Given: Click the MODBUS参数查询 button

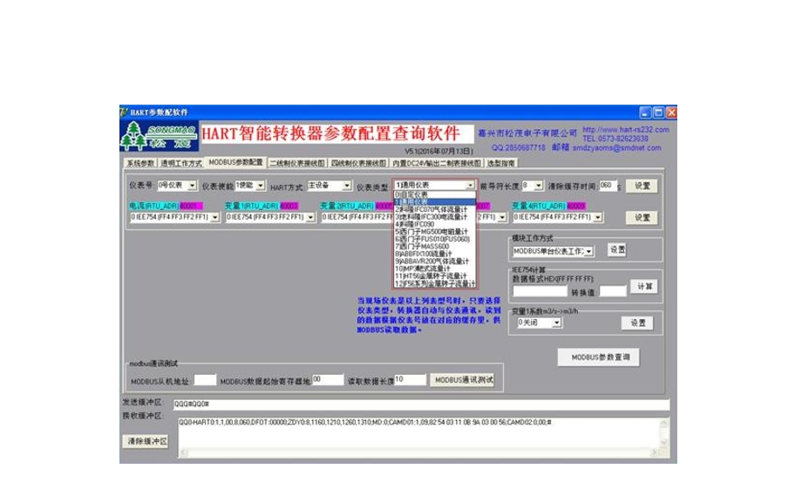Looking at the screenshot, I should click(x=599, y=357).
